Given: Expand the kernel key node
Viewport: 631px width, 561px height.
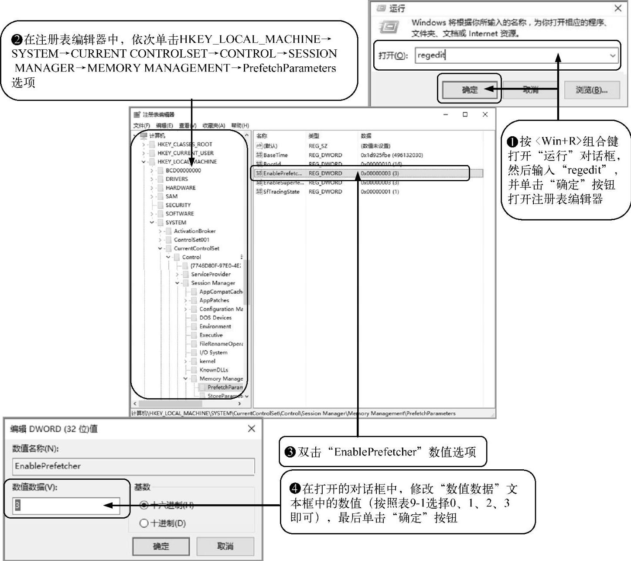Looking at the screenshot, I should pyautogui.click(x=185, y=361).
